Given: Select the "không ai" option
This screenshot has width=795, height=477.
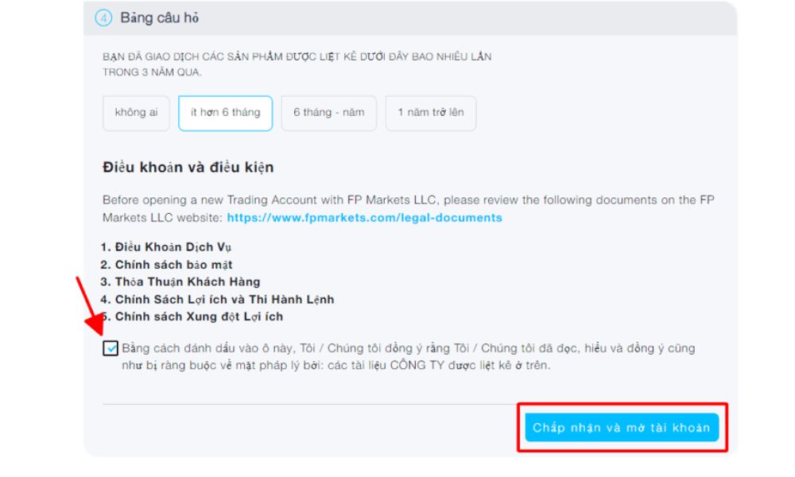Looking at the screenshot, I should (136, 113).
